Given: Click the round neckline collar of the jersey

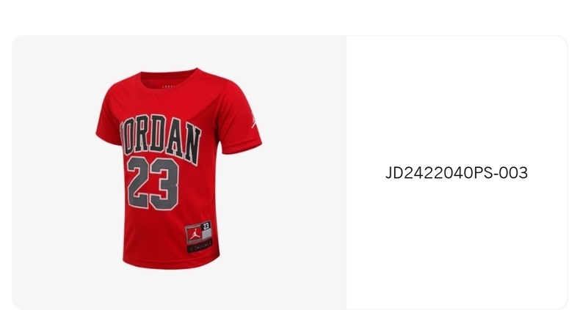Looking at the screenshot, I should coord(169,80).
